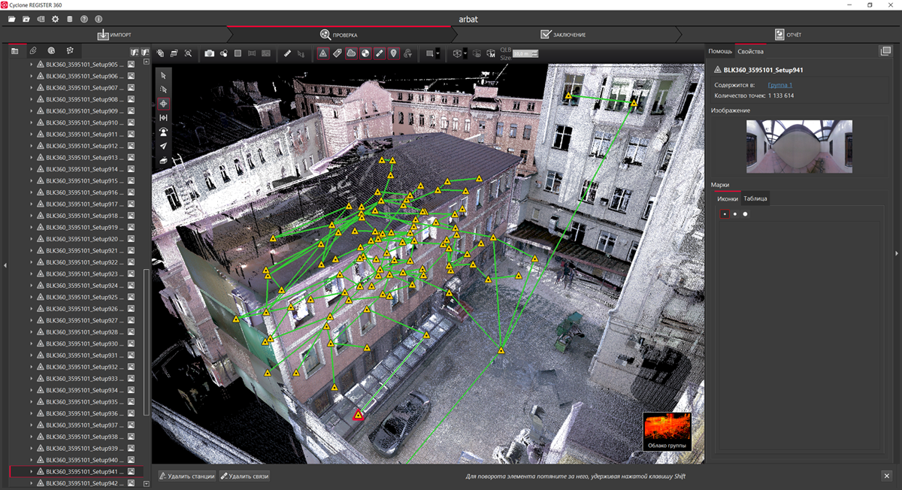Viewport: 902px width, 490px height.
Task: Toggle point cloud display button
Action: coord(351,53)
